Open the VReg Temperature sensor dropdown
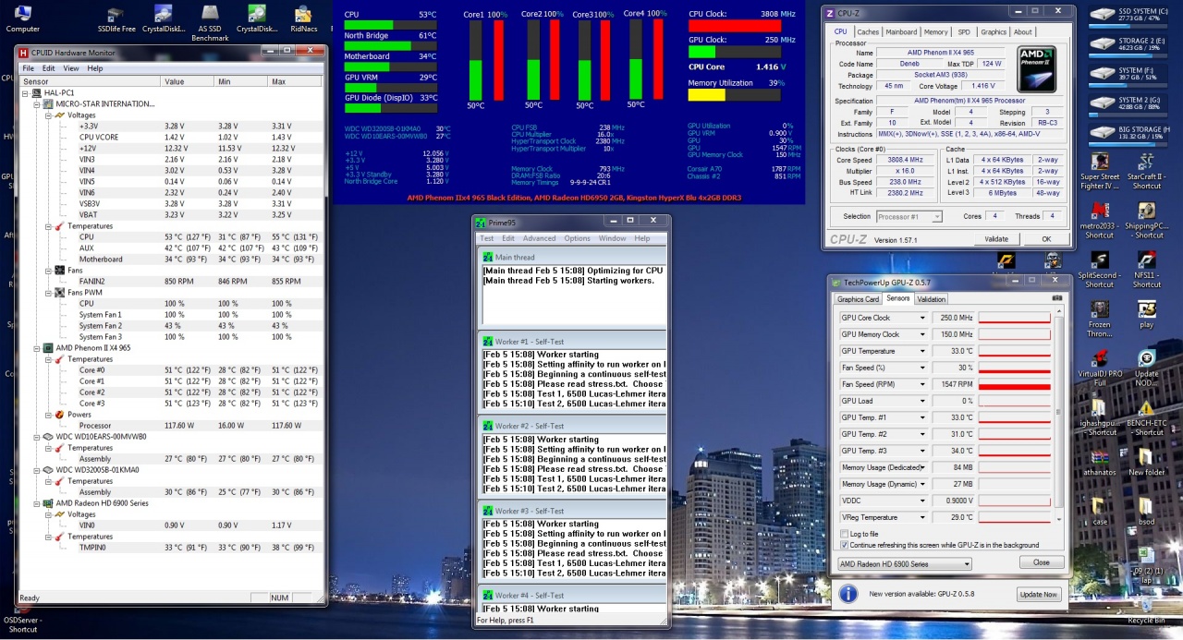This screenshot has height=640, width=1183. (x=922, y=517)
